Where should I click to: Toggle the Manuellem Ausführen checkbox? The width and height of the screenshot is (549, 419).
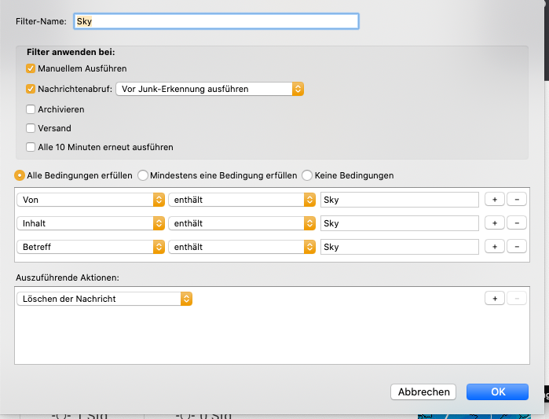click(x=31, y=68)
